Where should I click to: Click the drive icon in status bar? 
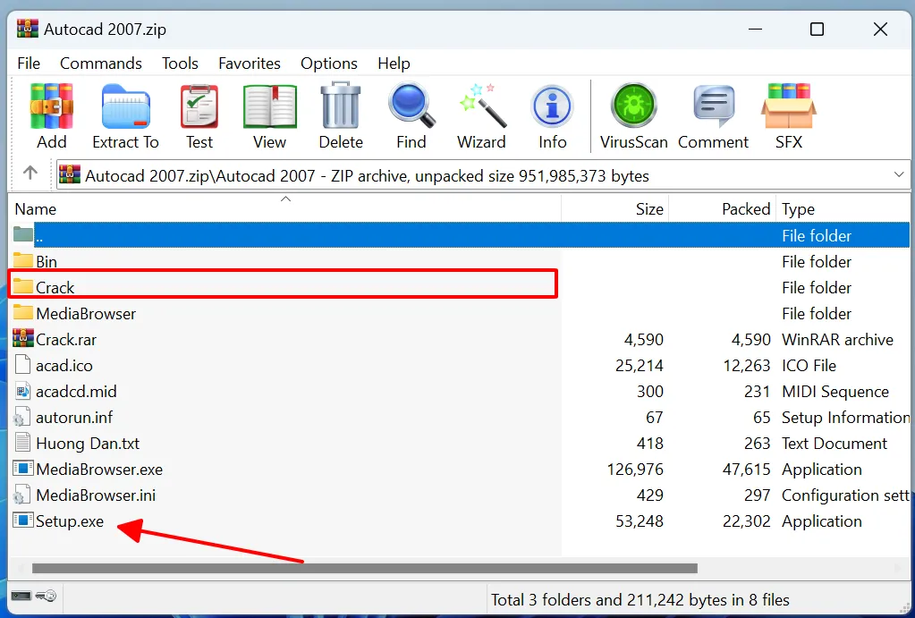pos(21,595)
